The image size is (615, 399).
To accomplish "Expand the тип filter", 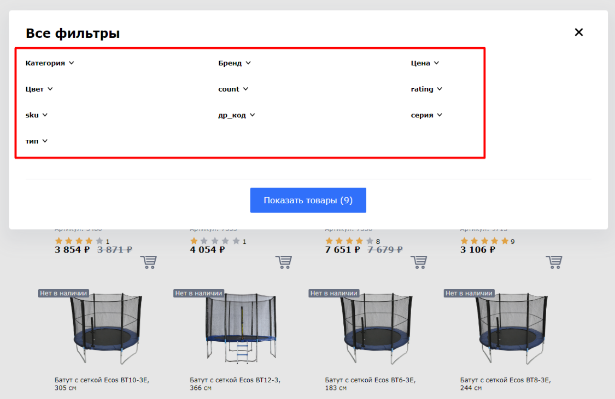I will coord(36,141).
